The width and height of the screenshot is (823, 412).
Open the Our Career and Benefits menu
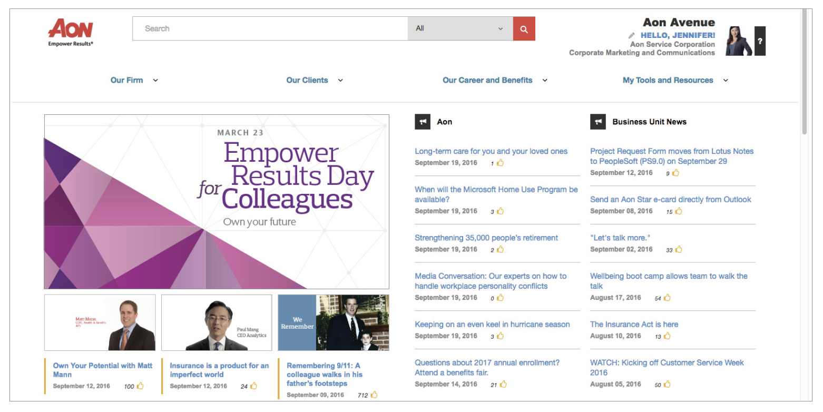coord(487,80)
